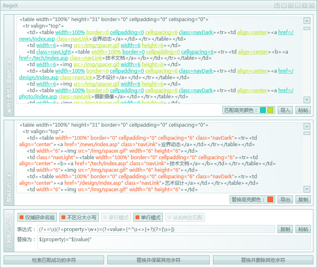Click highlighted text news/index.asp in source
The height and width of the screenshot is (268, 317).
point(37,39)
